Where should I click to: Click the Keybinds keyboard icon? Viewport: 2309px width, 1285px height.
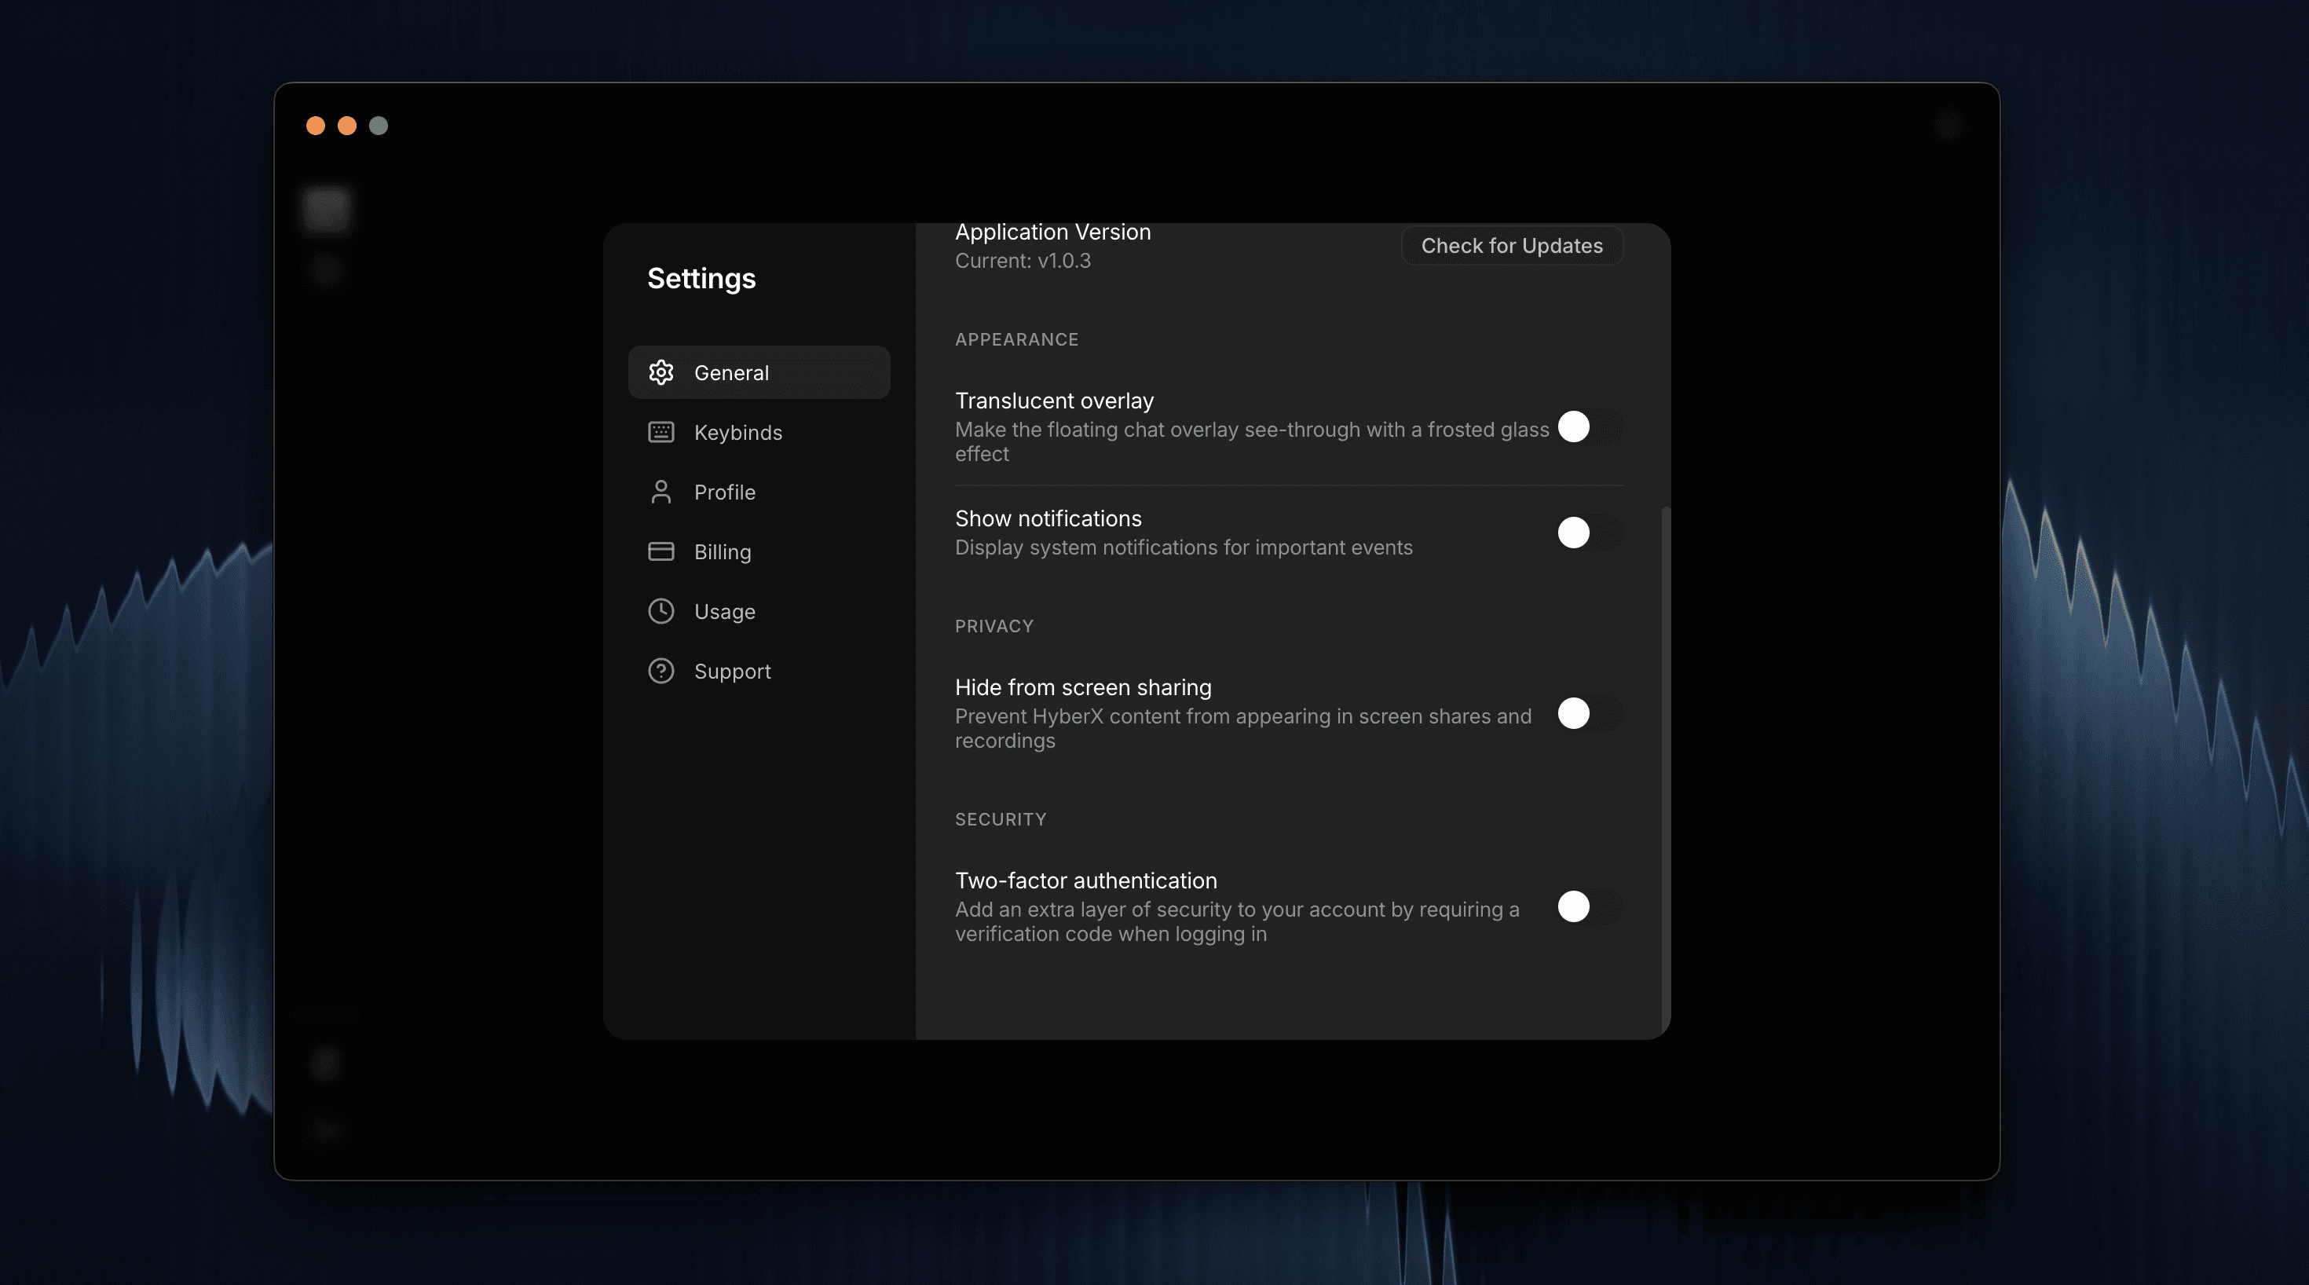point(660,432)
